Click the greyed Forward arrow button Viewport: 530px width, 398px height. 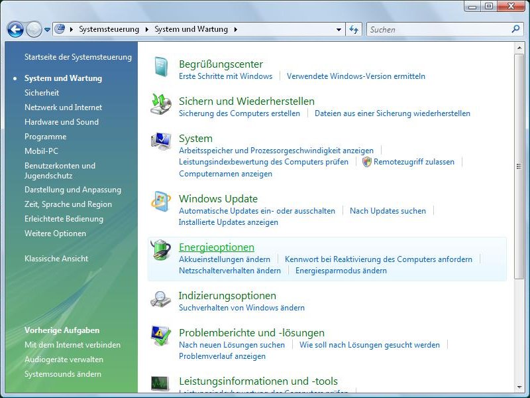click(34, 29)
